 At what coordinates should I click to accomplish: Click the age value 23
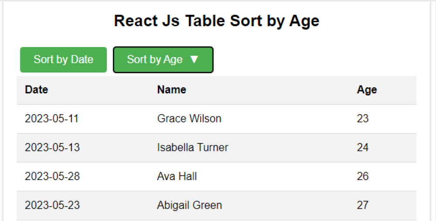[362, 119]
